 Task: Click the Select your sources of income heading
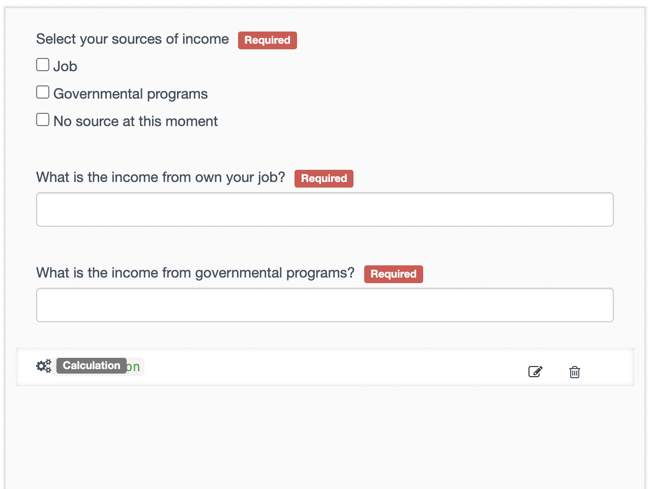point(132,39)
